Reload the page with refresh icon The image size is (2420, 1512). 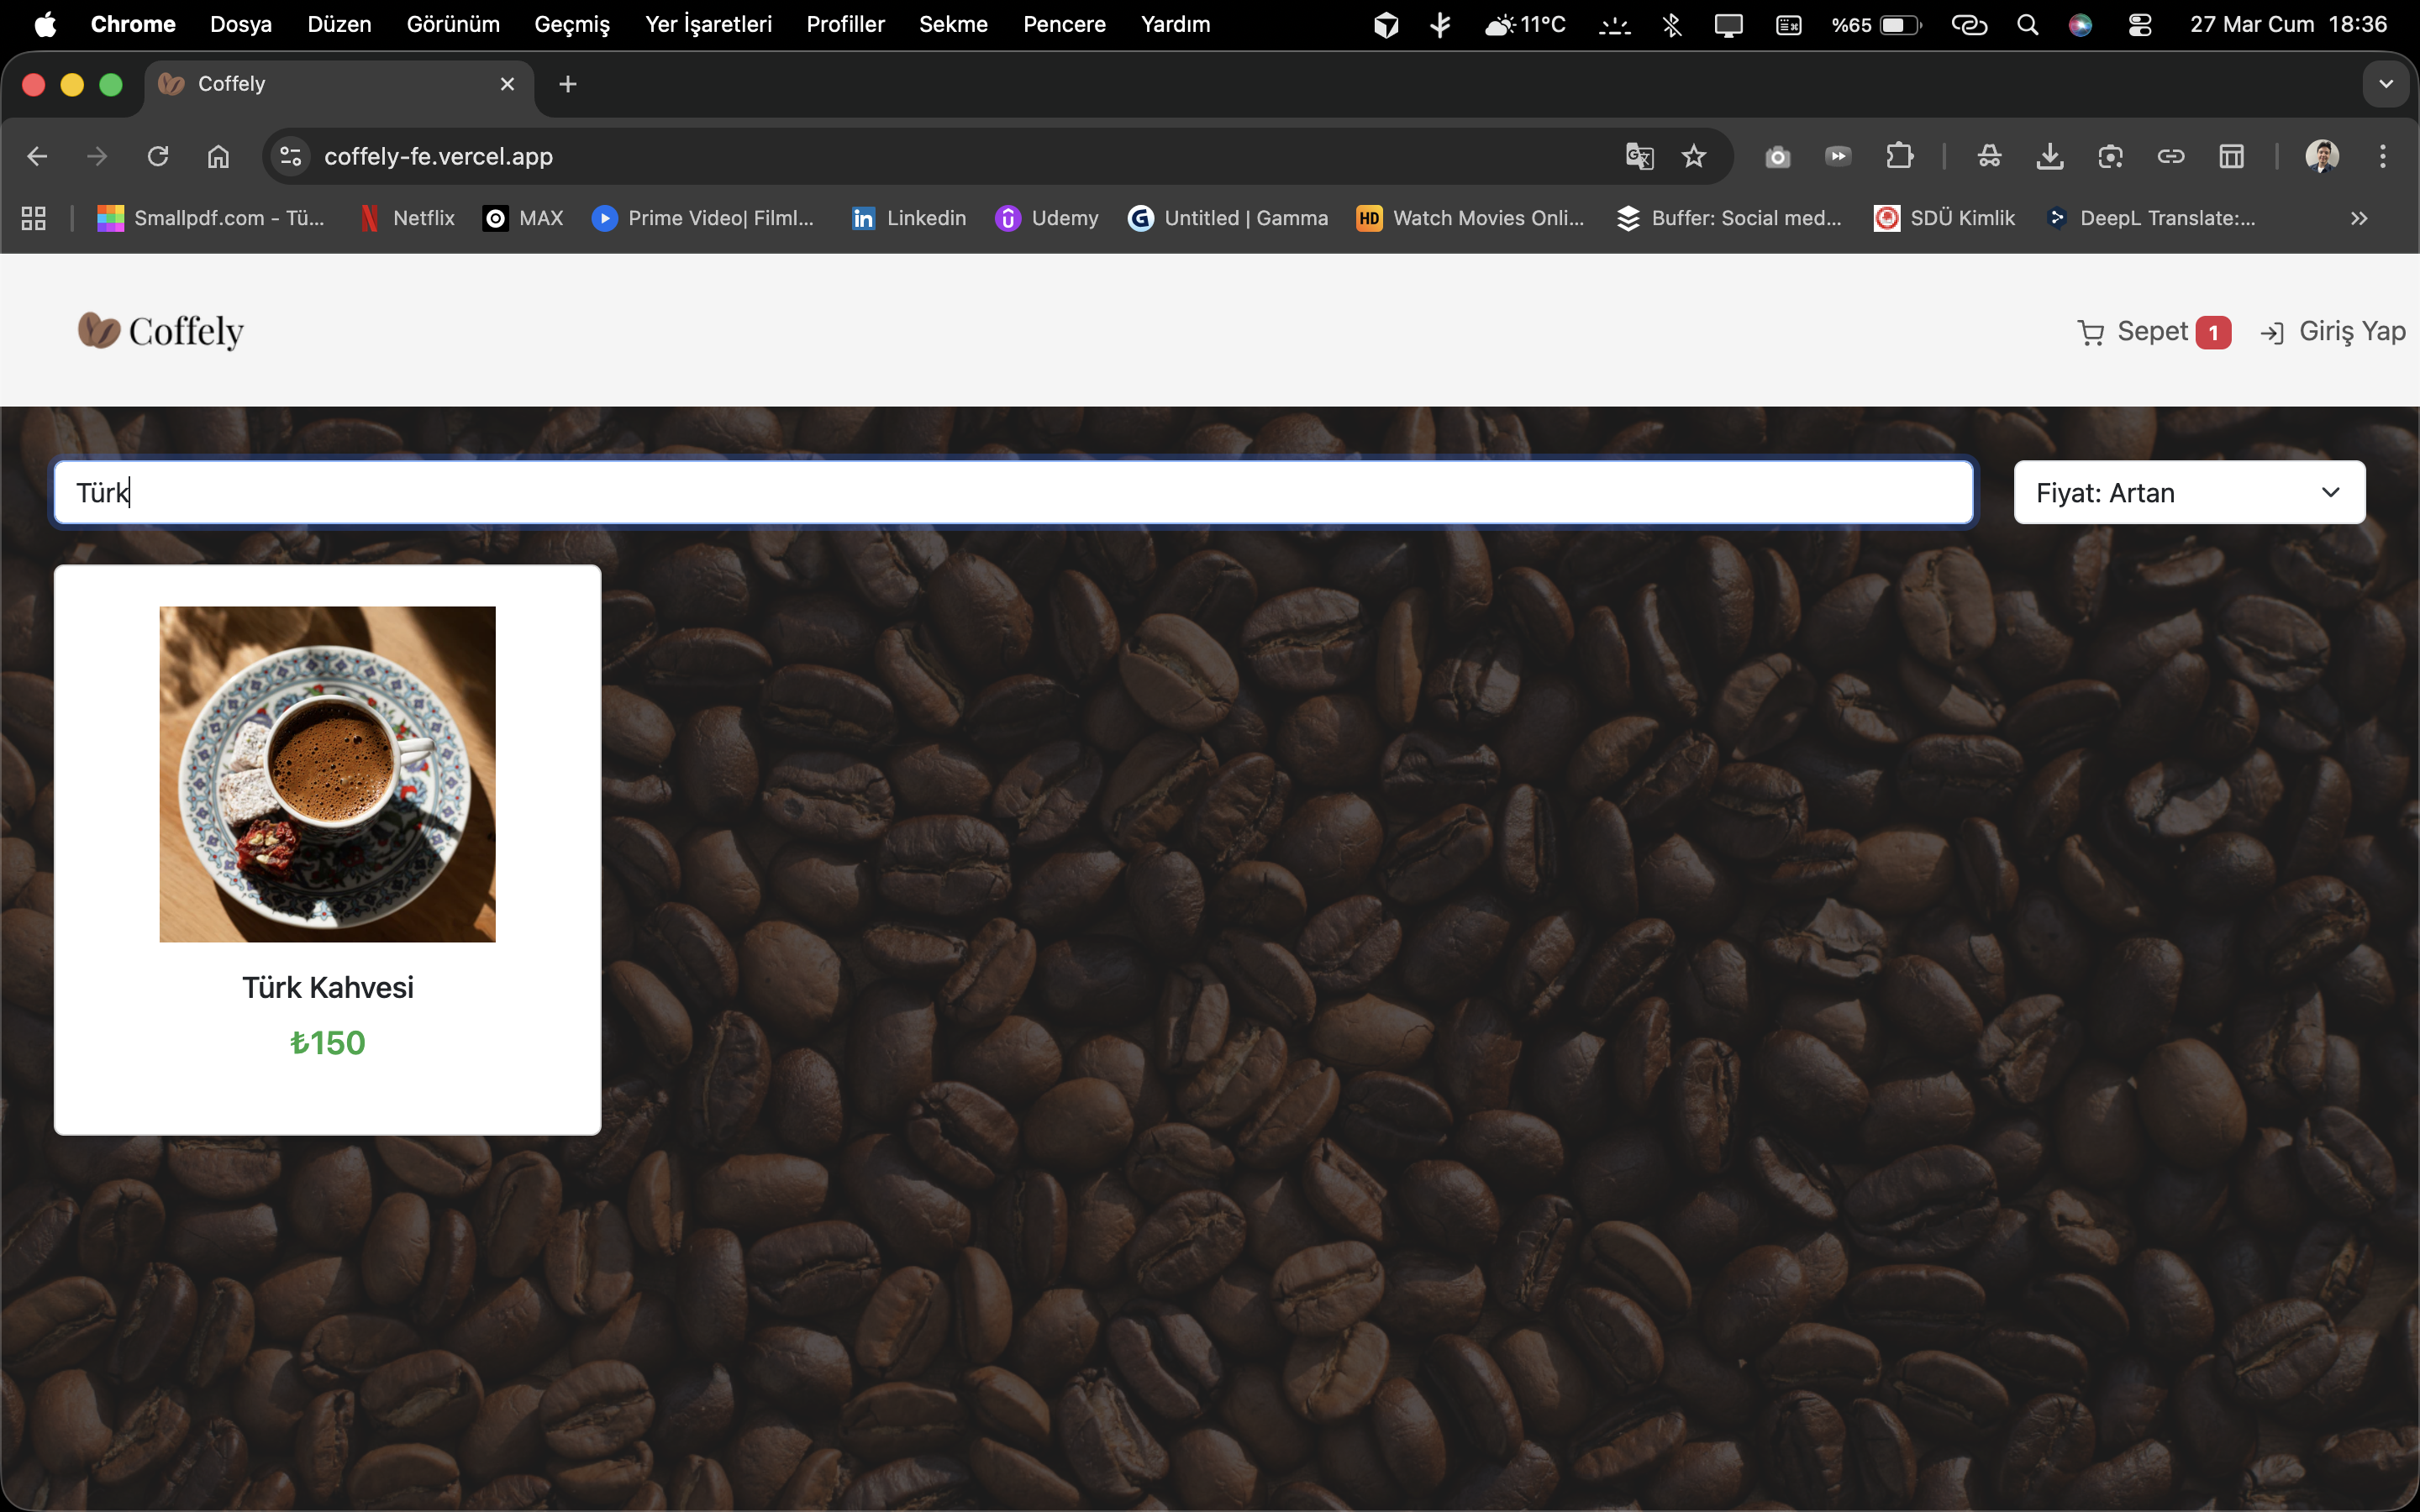[158, 157]
